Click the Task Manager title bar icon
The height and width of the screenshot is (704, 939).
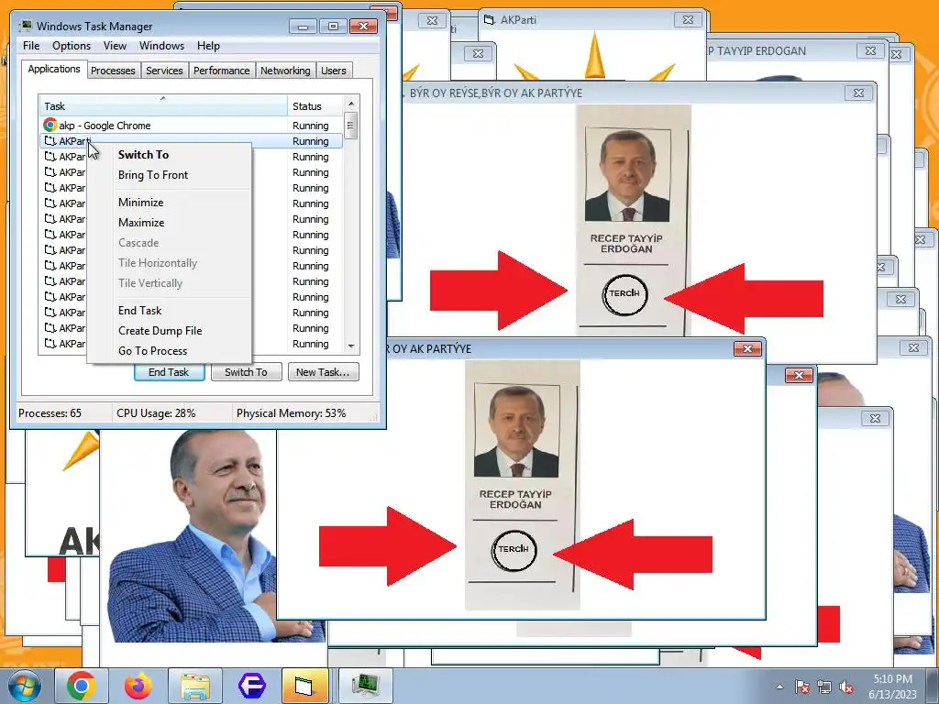point(25,26)
